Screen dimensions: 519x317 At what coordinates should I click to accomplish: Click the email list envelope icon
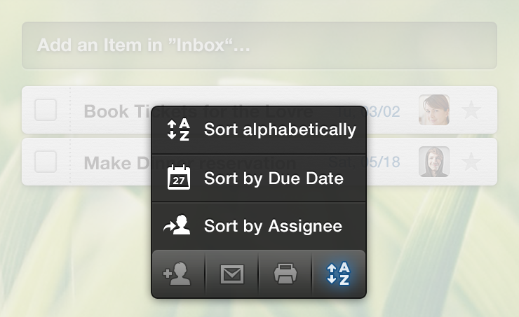click(232, 274)
